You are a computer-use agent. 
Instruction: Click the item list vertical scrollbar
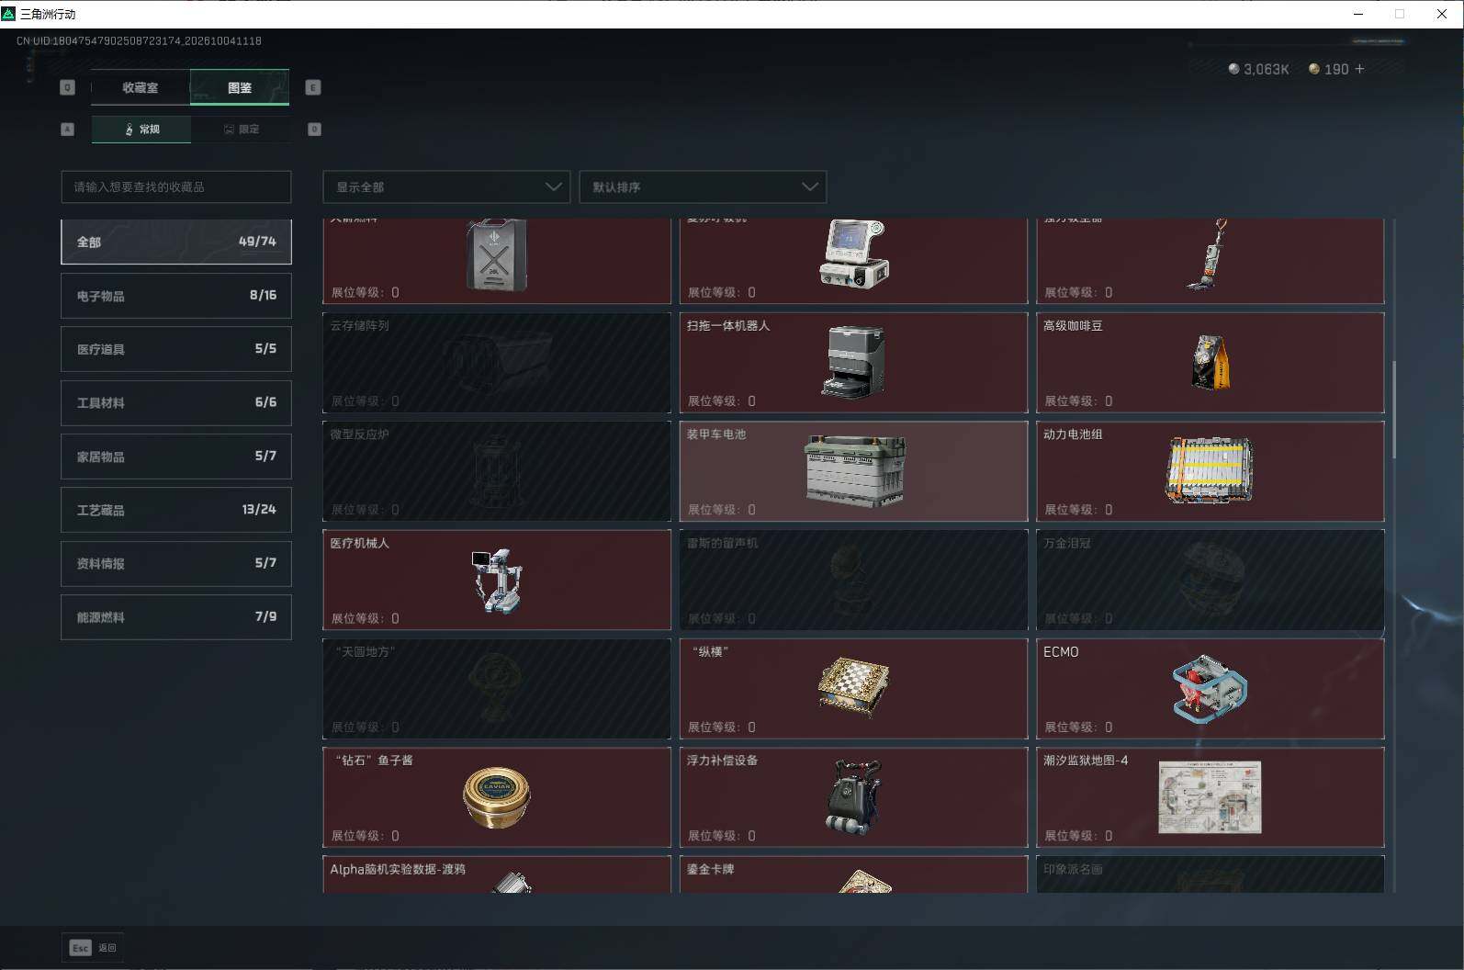(1393, 410)
